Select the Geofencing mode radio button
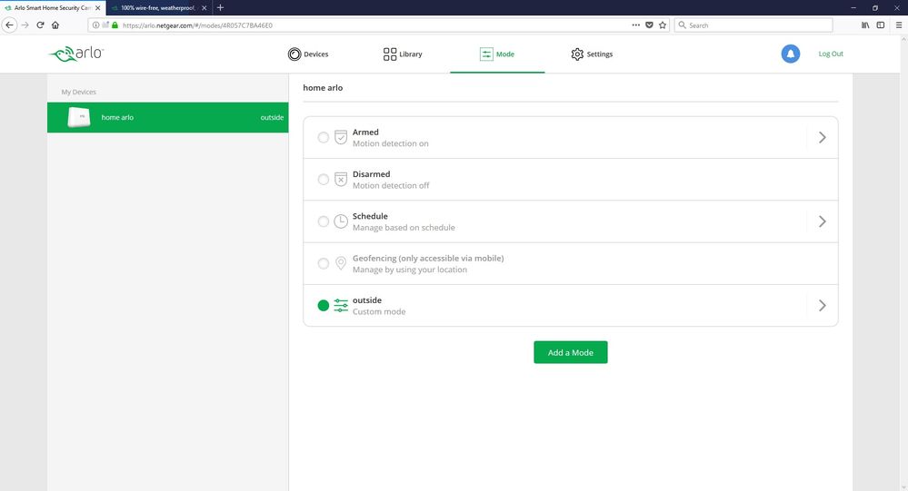This screenshot has height=491, width=908. pyautogui.click(x=324, y=264)
